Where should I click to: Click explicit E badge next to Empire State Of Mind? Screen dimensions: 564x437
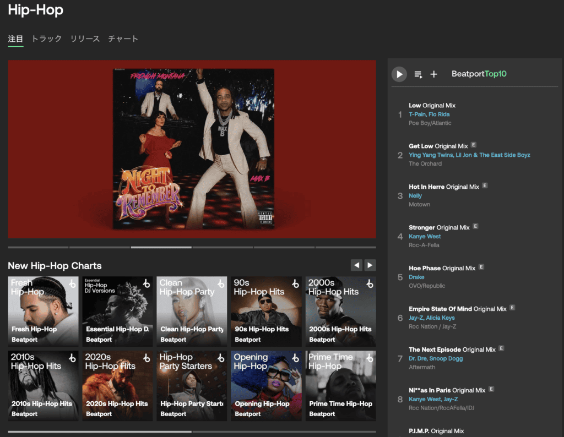[512, 308]
